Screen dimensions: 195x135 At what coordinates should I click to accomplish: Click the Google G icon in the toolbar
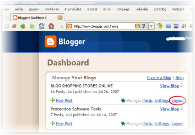pos(6,26)
